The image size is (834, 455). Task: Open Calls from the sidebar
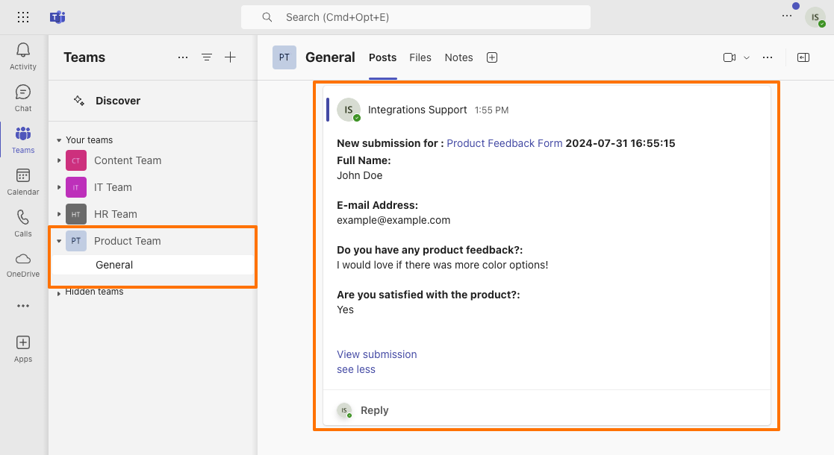coord(23,223)
